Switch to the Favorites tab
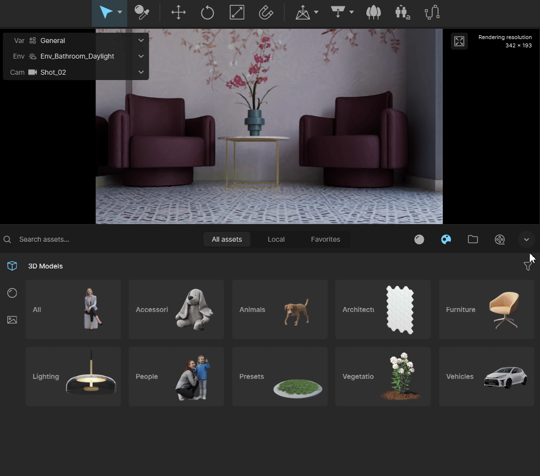Screen dimensions: 540x476 325,239
